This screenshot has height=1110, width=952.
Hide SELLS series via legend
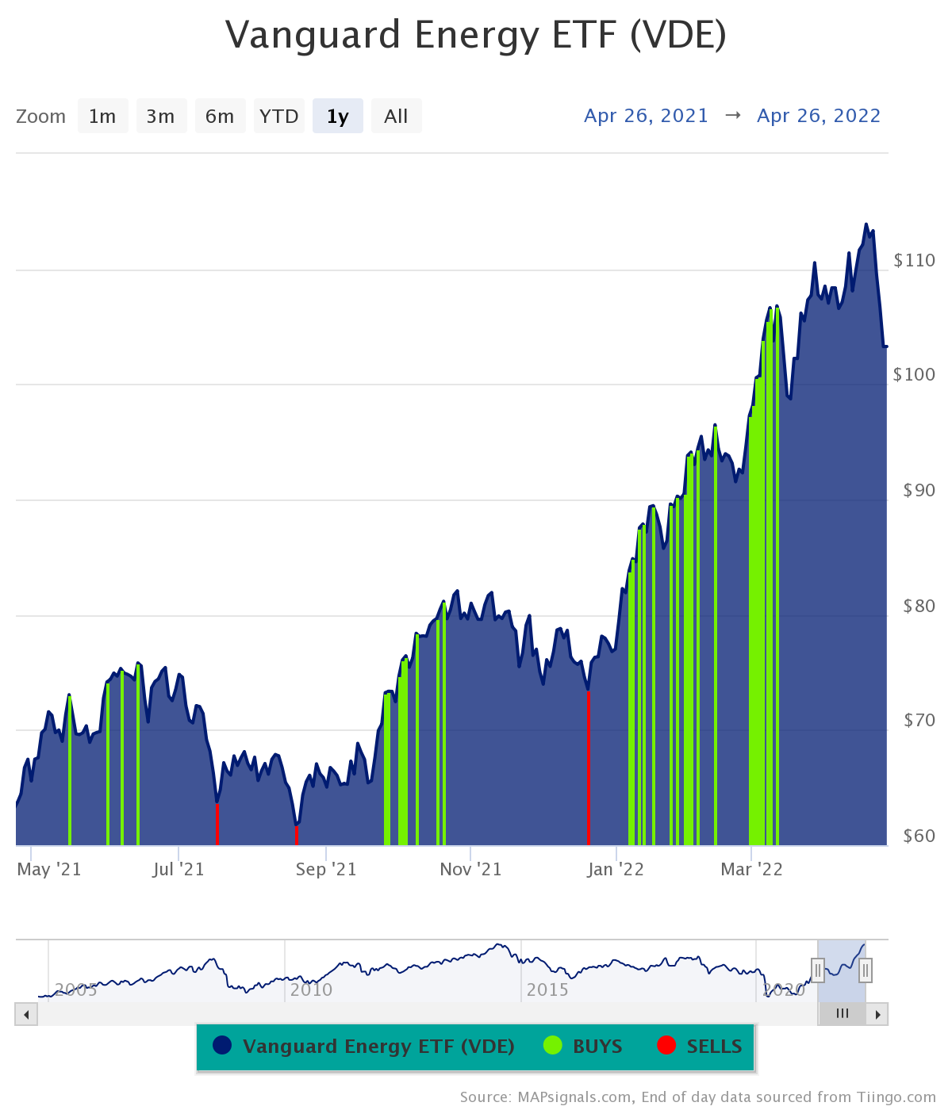click(714, 1047)
